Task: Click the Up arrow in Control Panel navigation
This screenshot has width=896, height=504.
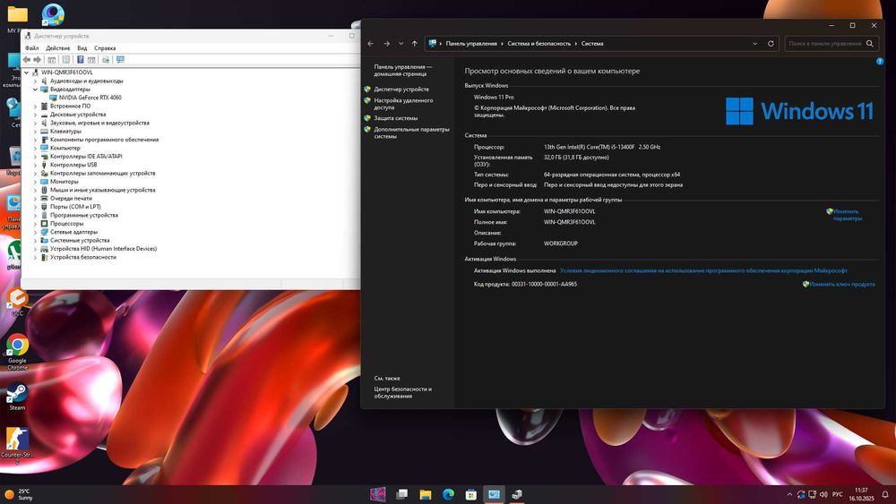Action: tap(414, 43)
